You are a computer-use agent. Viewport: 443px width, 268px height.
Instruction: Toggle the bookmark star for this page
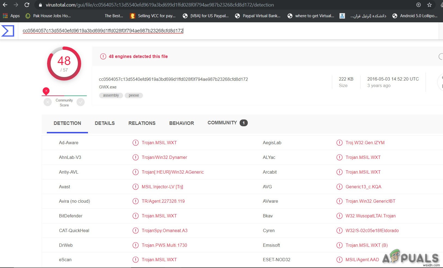click(429, 5)
